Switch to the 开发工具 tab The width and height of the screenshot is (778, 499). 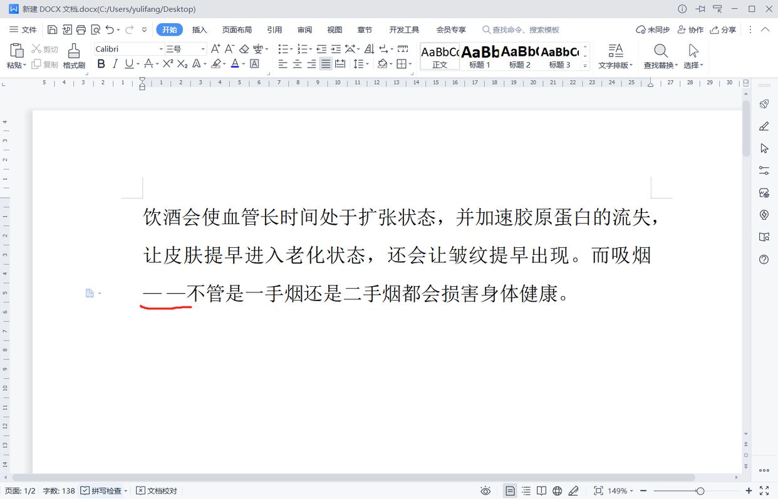point(404,29)
